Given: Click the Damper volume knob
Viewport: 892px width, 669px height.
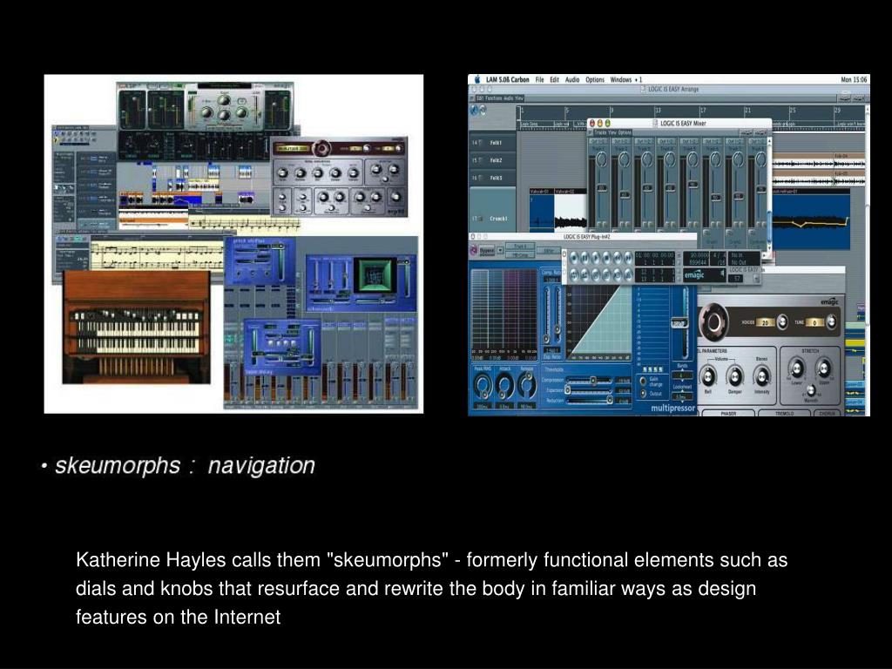Looking at the screenshot, I should tap(734, 376).
